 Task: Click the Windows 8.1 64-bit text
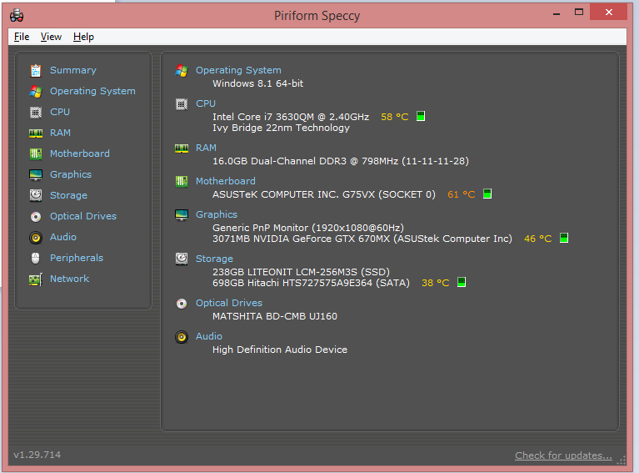(x=258, y=83)
